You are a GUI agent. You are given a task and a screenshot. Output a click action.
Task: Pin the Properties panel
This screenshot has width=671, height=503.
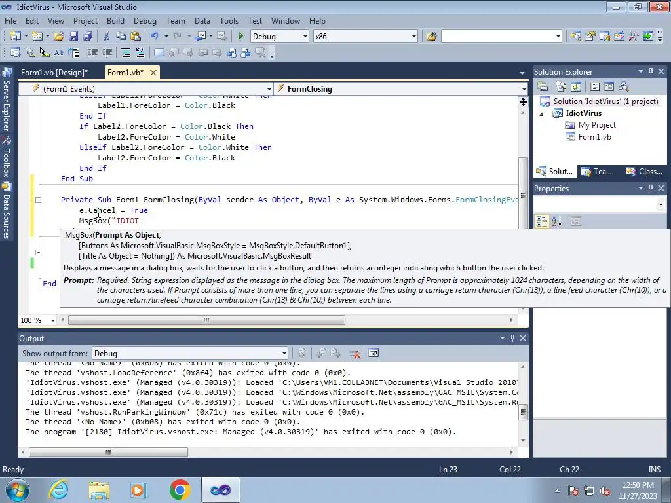click(651, 188)
